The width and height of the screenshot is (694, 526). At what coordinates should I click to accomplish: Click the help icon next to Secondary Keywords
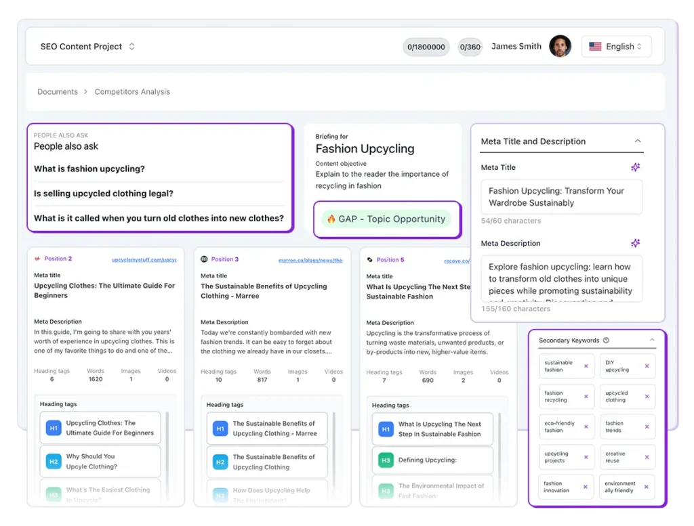point(606,341)
